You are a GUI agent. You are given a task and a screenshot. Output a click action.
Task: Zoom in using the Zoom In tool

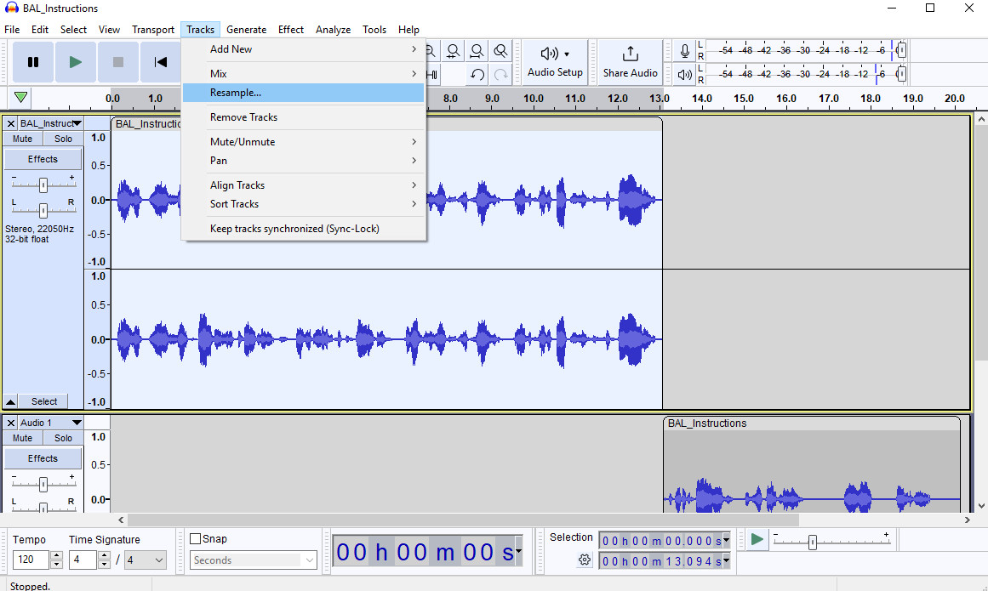tap(406, 51)
